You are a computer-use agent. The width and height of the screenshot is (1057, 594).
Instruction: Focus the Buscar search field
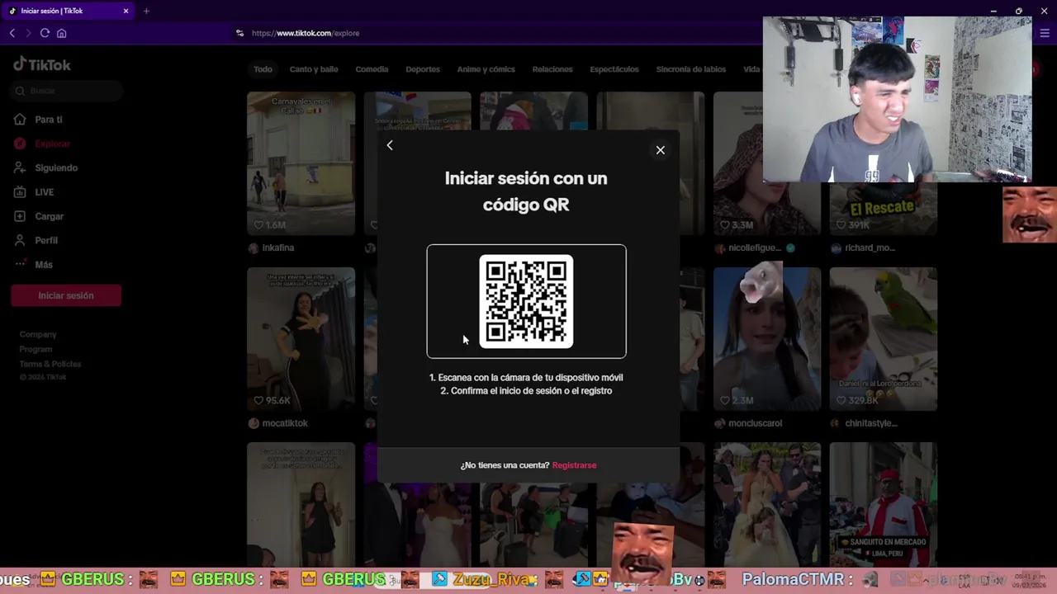[x=67, y=91]
